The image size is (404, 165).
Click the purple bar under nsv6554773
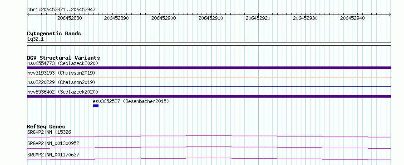click(x=209, y=68)
